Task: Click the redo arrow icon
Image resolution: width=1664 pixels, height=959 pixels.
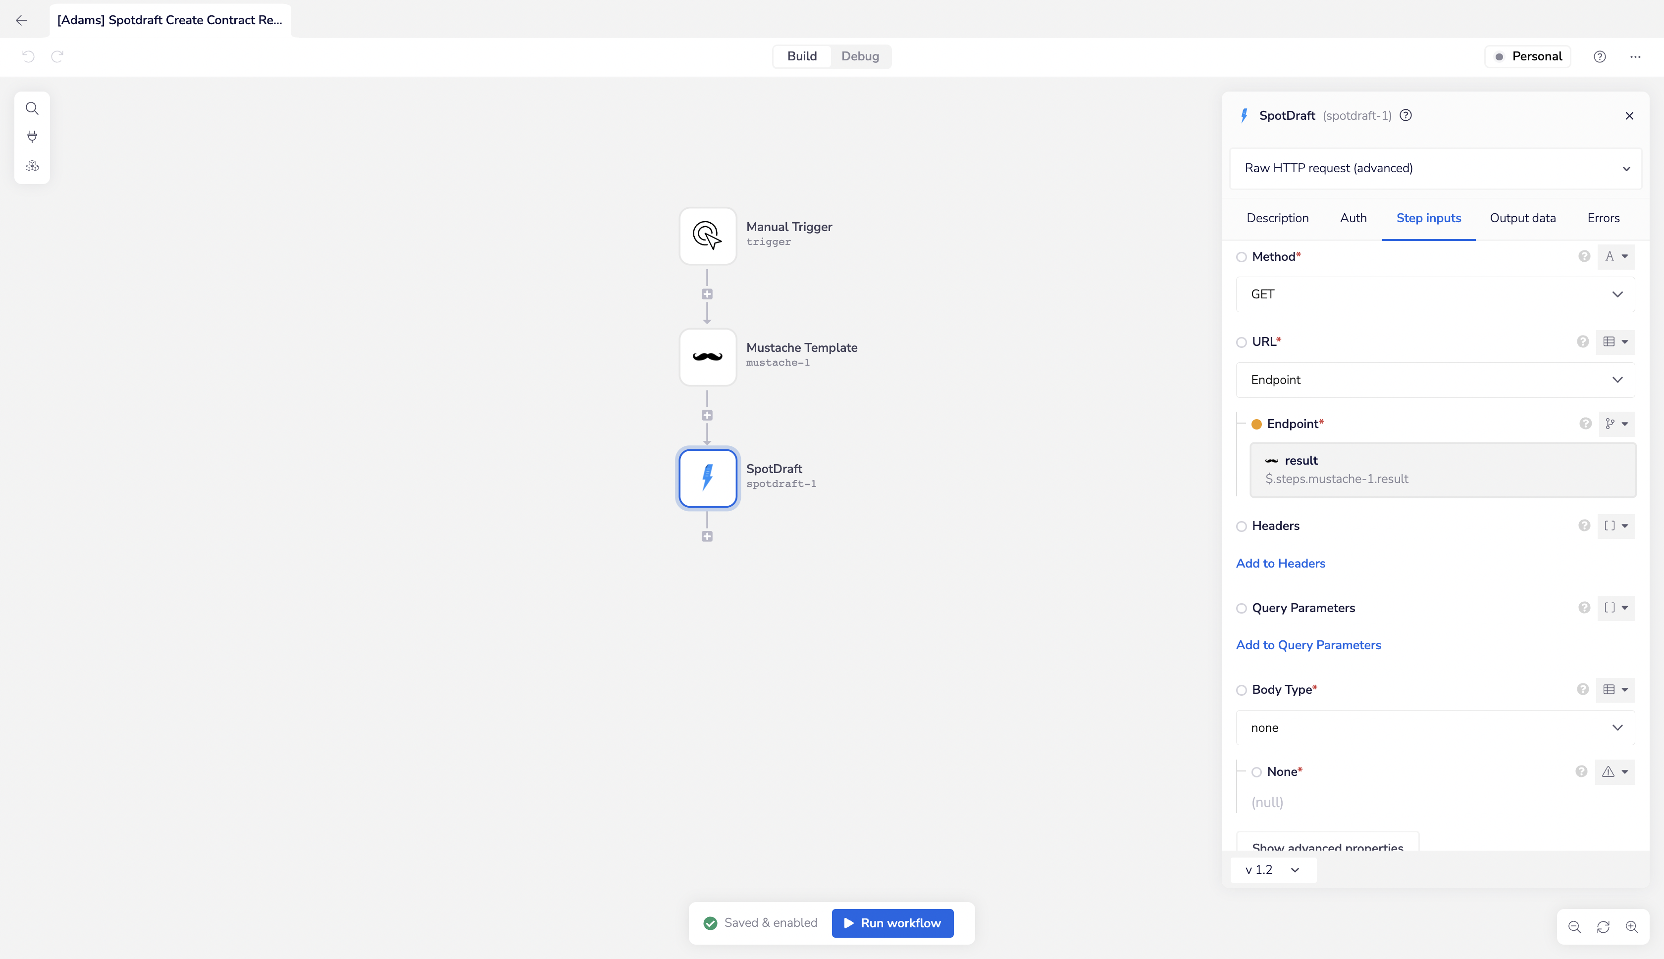Action: (x=57, y=56)
